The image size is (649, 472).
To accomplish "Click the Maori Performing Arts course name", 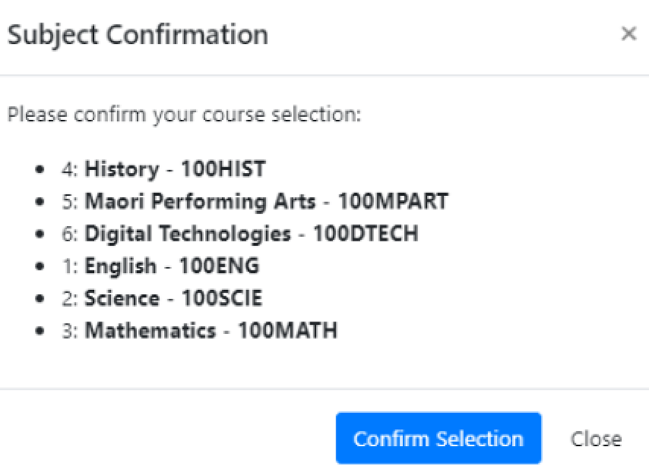I will (200, 202).
